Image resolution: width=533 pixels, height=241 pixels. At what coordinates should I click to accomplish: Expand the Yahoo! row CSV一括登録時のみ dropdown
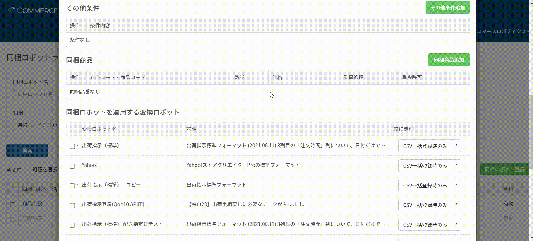pos(429,166)
